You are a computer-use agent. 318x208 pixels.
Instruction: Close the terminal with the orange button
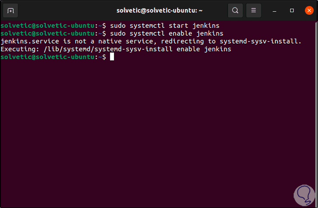[309, 10]
